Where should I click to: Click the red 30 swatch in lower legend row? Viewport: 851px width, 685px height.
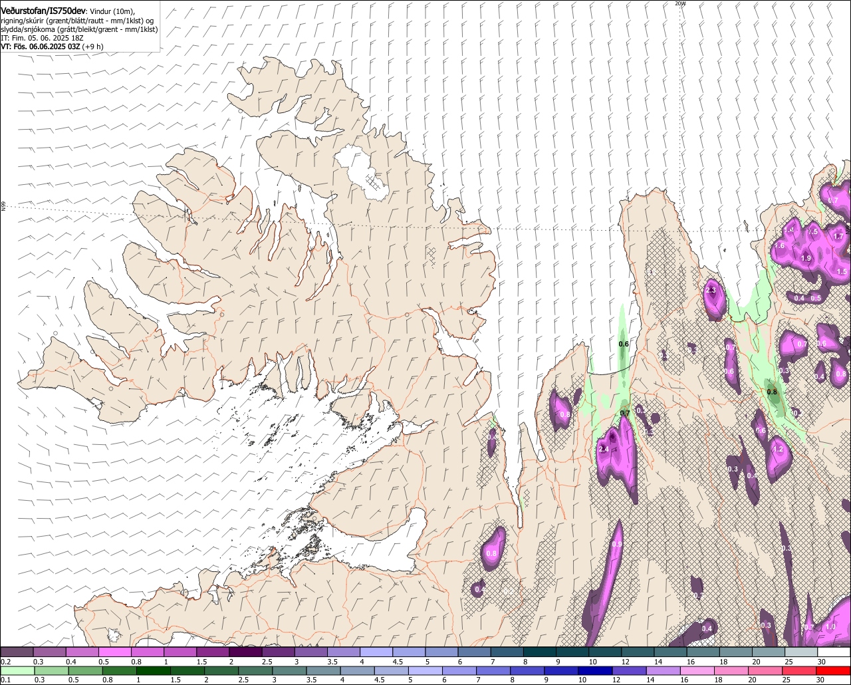point(834,671)
